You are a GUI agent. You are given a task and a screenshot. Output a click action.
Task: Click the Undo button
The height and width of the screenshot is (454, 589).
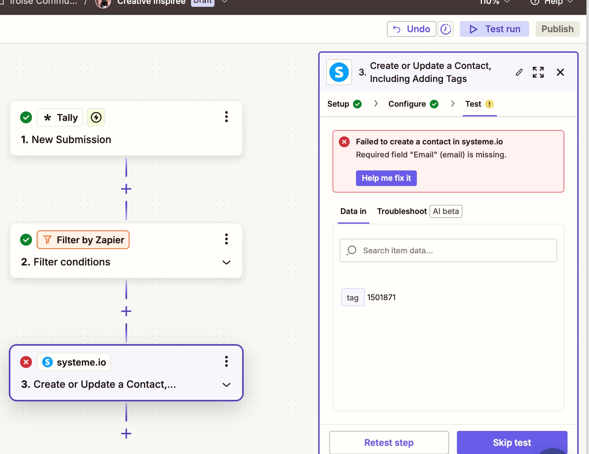click(411, 29)
